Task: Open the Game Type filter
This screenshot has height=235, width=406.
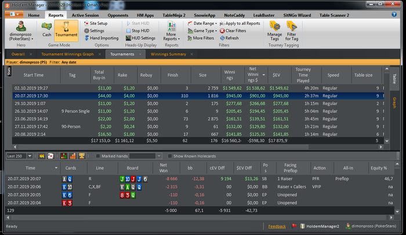Action: [x=202, y=31]
